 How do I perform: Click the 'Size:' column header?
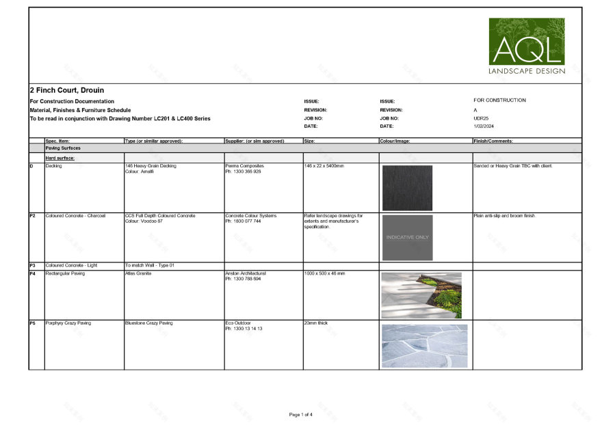[x=310, y=141]
